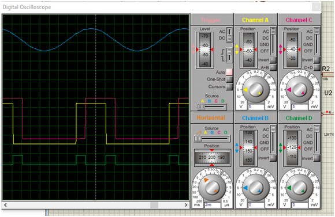Toggle Channel B Invert button
Screen dimensions: 335x217
coord(273,158)
